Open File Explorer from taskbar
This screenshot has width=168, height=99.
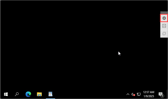point(39,94)
